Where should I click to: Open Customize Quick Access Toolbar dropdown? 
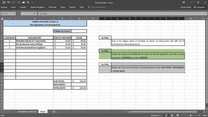(32, 2)
